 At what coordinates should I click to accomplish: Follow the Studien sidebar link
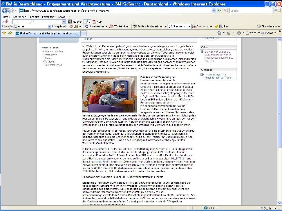pyautogui.click(x=48, y=58)
